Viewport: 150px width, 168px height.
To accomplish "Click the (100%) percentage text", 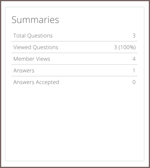I will click(127, 47).
